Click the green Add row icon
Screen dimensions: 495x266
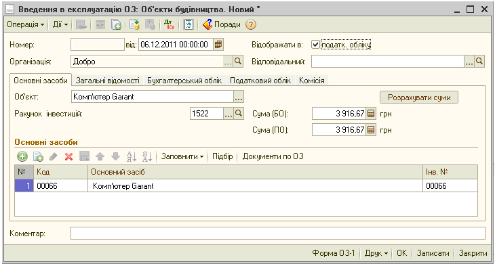[22, 156]
